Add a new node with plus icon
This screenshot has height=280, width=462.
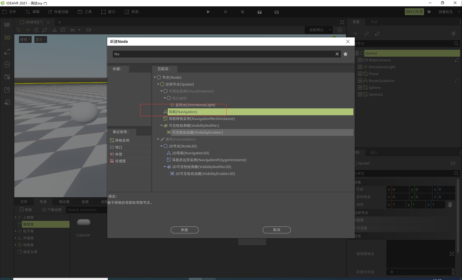tap(356, 34)
